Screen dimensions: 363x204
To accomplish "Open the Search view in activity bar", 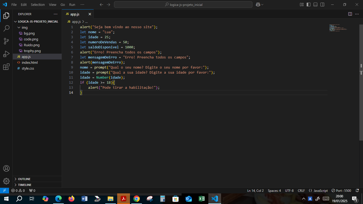I will [x=6, y=28].
